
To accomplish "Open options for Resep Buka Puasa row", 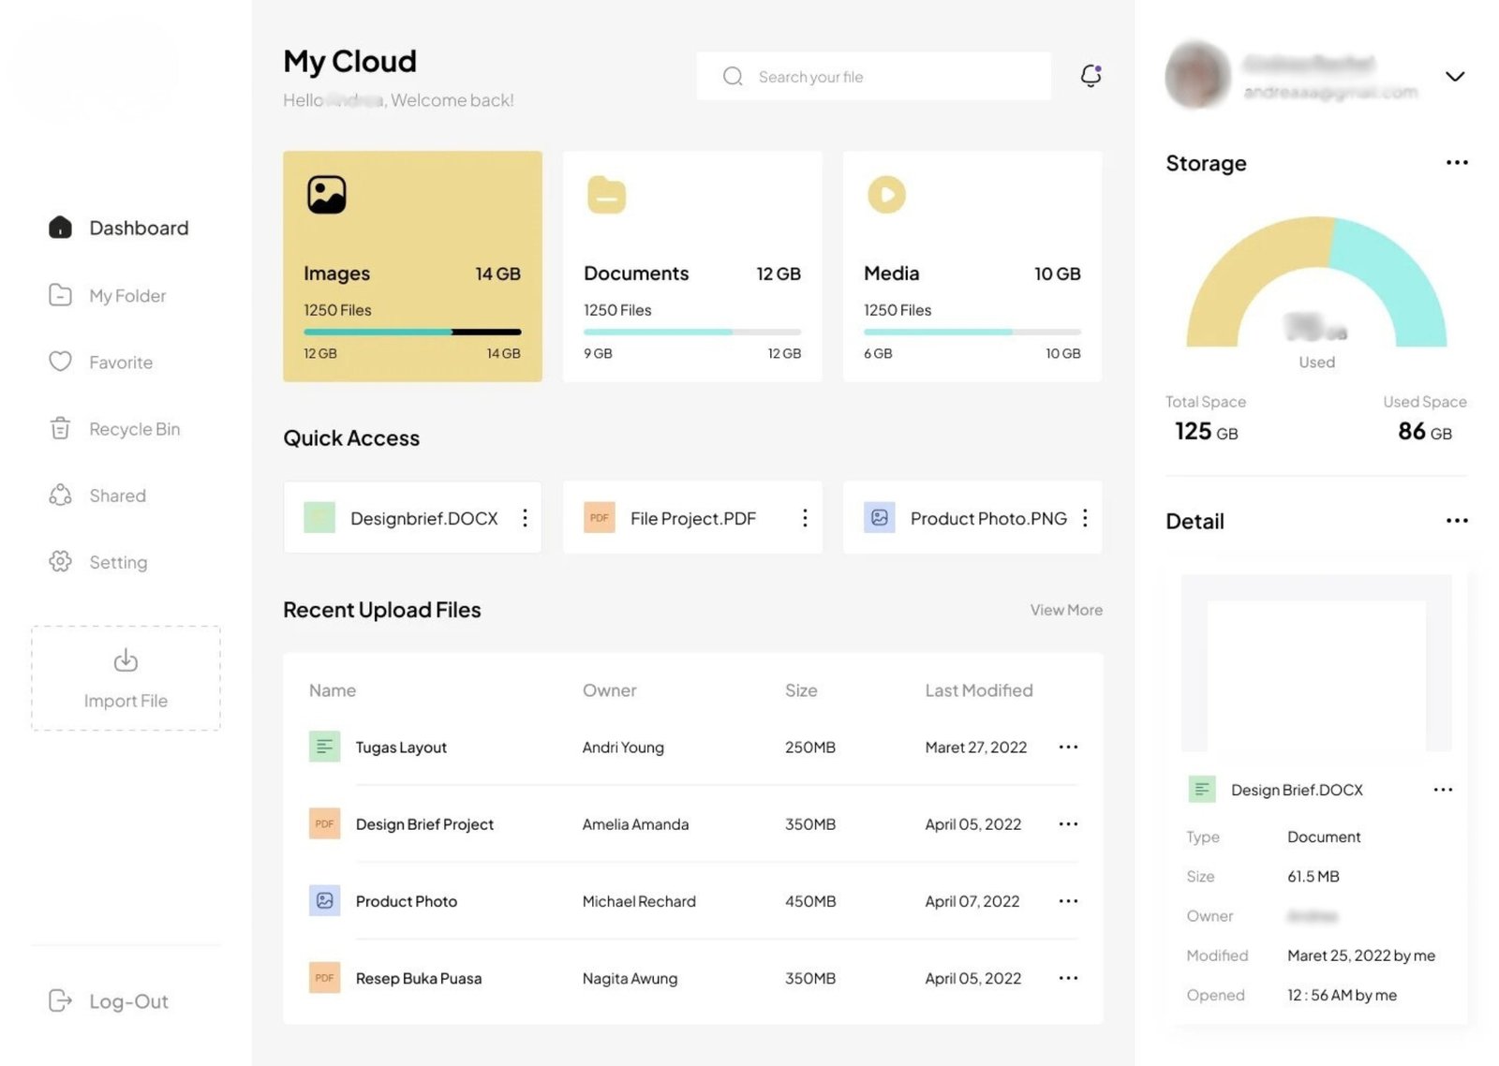I will [1068, 978].
